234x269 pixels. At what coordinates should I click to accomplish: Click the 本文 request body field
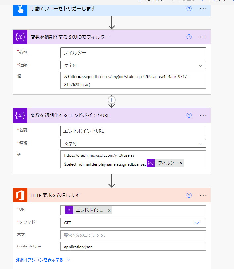(x=133, y=235)
